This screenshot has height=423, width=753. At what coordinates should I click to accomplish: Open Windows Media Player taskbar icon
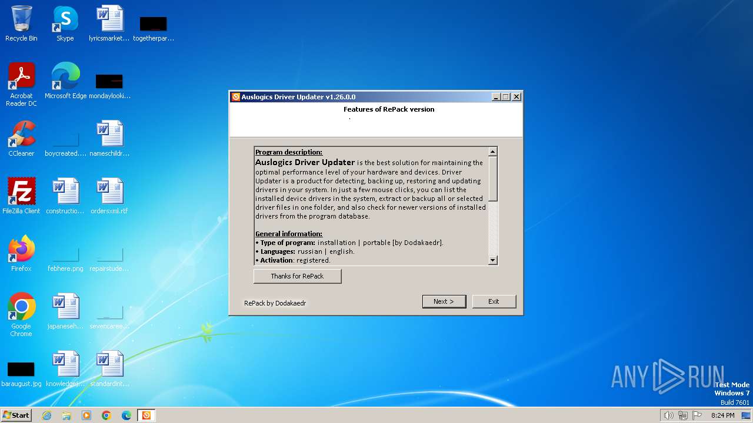(86, 415)
